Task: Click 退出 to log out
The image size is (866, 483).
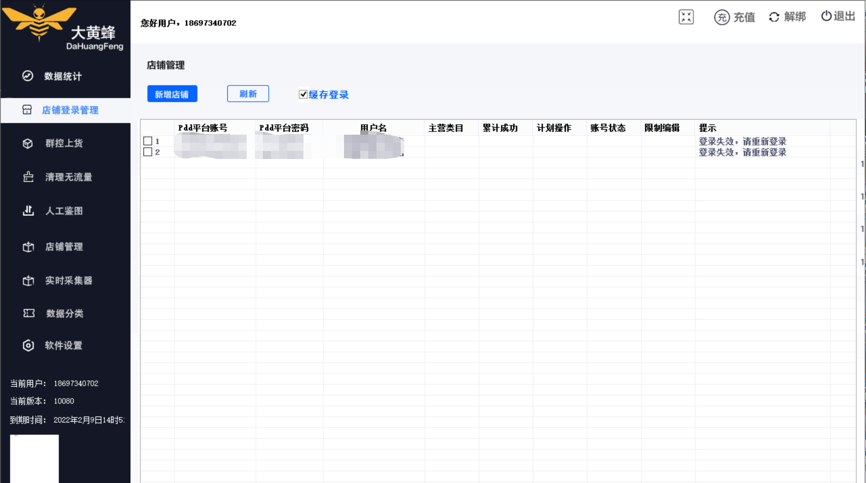Action: [x=838, y=16]
